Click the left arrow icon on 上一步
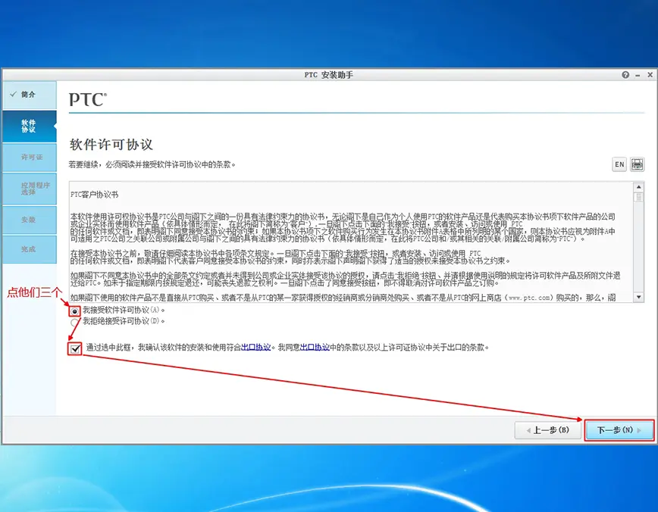Image resolution: width=658 pixels, height=512 pixels. (x=528, y=430)
